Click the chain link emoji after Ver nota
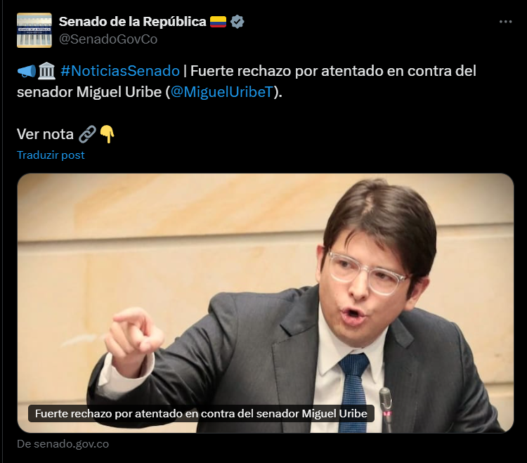Image resolution: width=527 pixels, height=463 pixels. [x=87, y=134]
